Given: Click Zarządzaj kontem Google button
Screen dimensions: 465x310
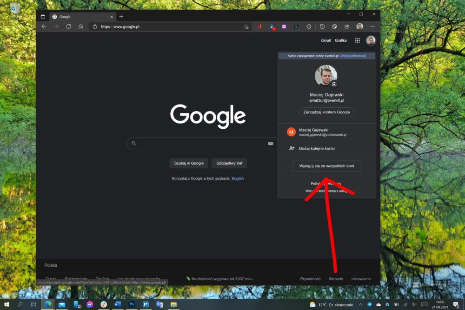Looking at the screenshot, I should (326, 112).
